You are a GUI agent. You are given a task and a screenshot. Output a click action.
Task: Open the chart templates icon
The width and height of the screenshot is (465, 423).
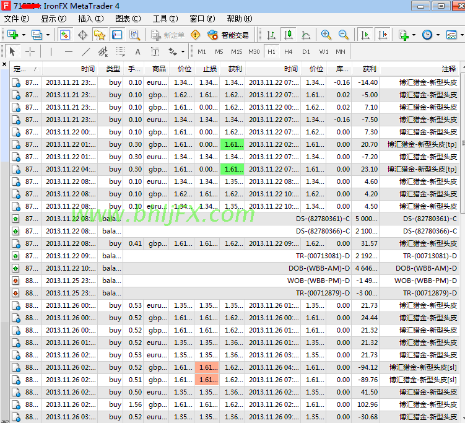point(451,35)
